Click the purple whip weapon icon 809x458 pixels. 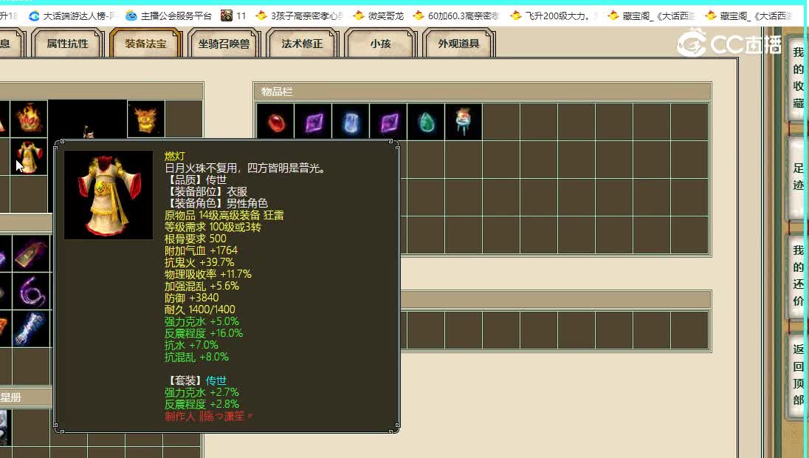pyautogui.click(x=31, y=291)
